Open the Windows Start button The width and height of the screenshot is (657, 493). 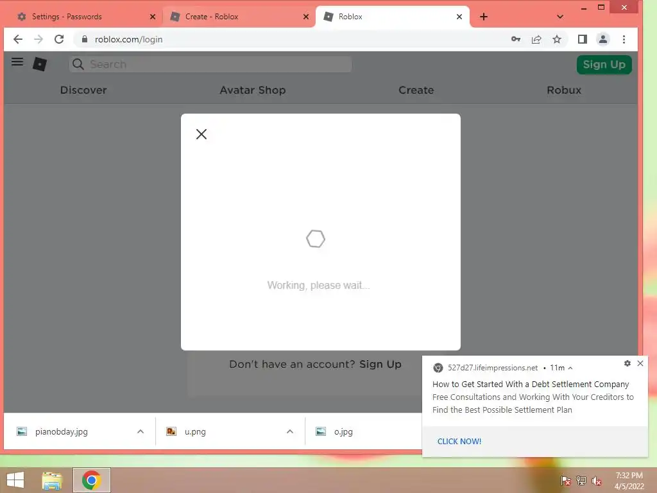tap(15, 480)
